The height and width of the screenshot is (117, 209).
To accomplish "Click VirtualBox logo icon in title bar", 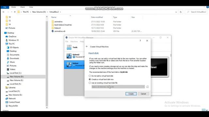I will click(x=66, y=38).
